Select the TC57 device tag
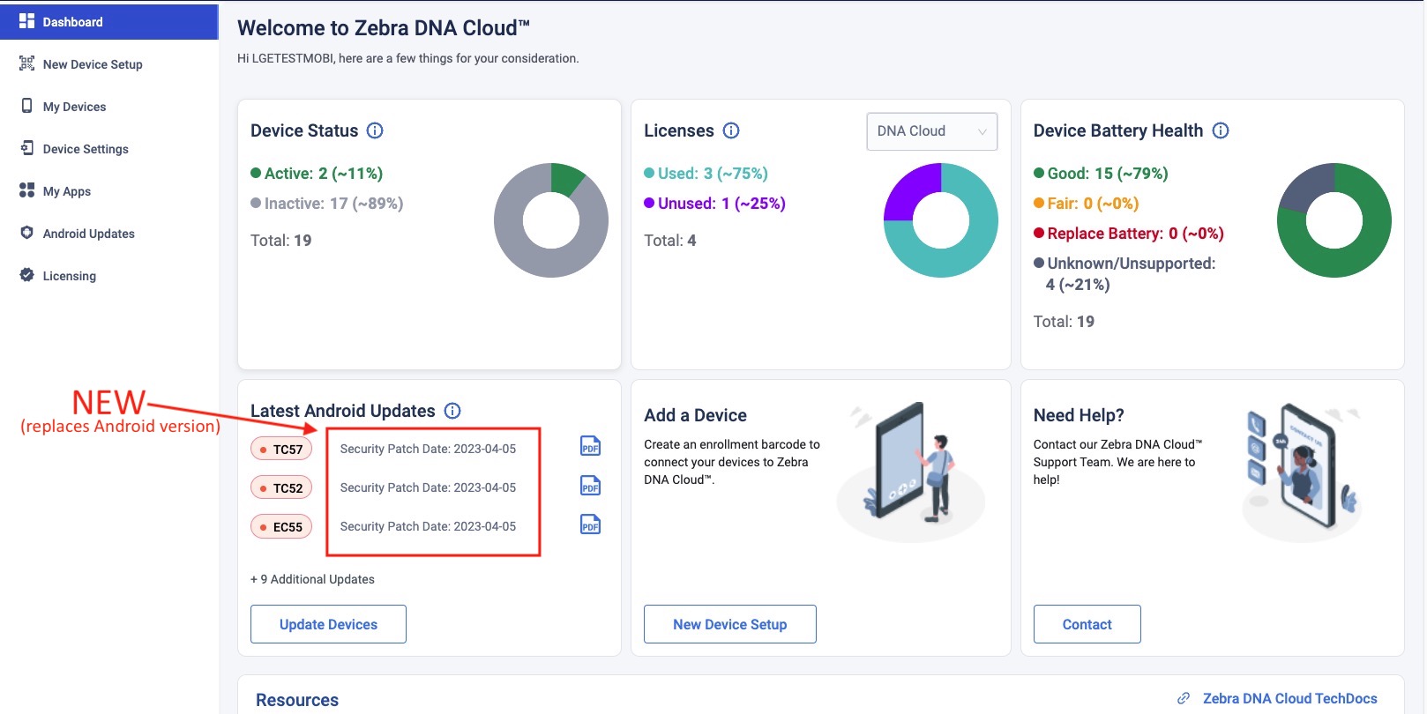 (281, 449)
